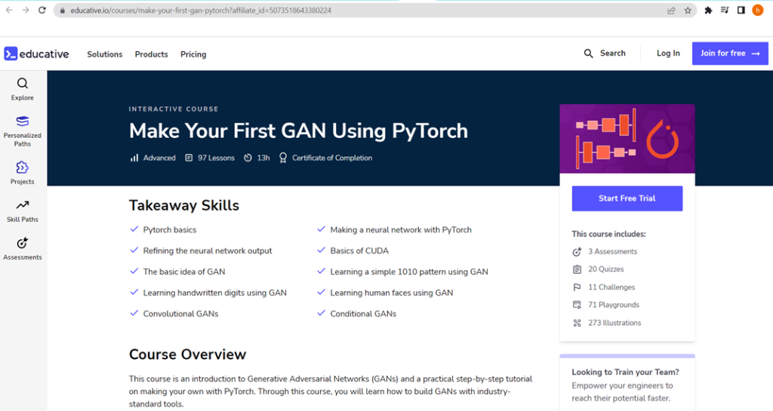This screenshot has height=411, width=773.
Task: Reload the page with the refresh icon
Action: 42,11
